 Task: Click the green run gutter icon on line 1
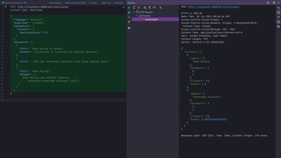[6, 7]
